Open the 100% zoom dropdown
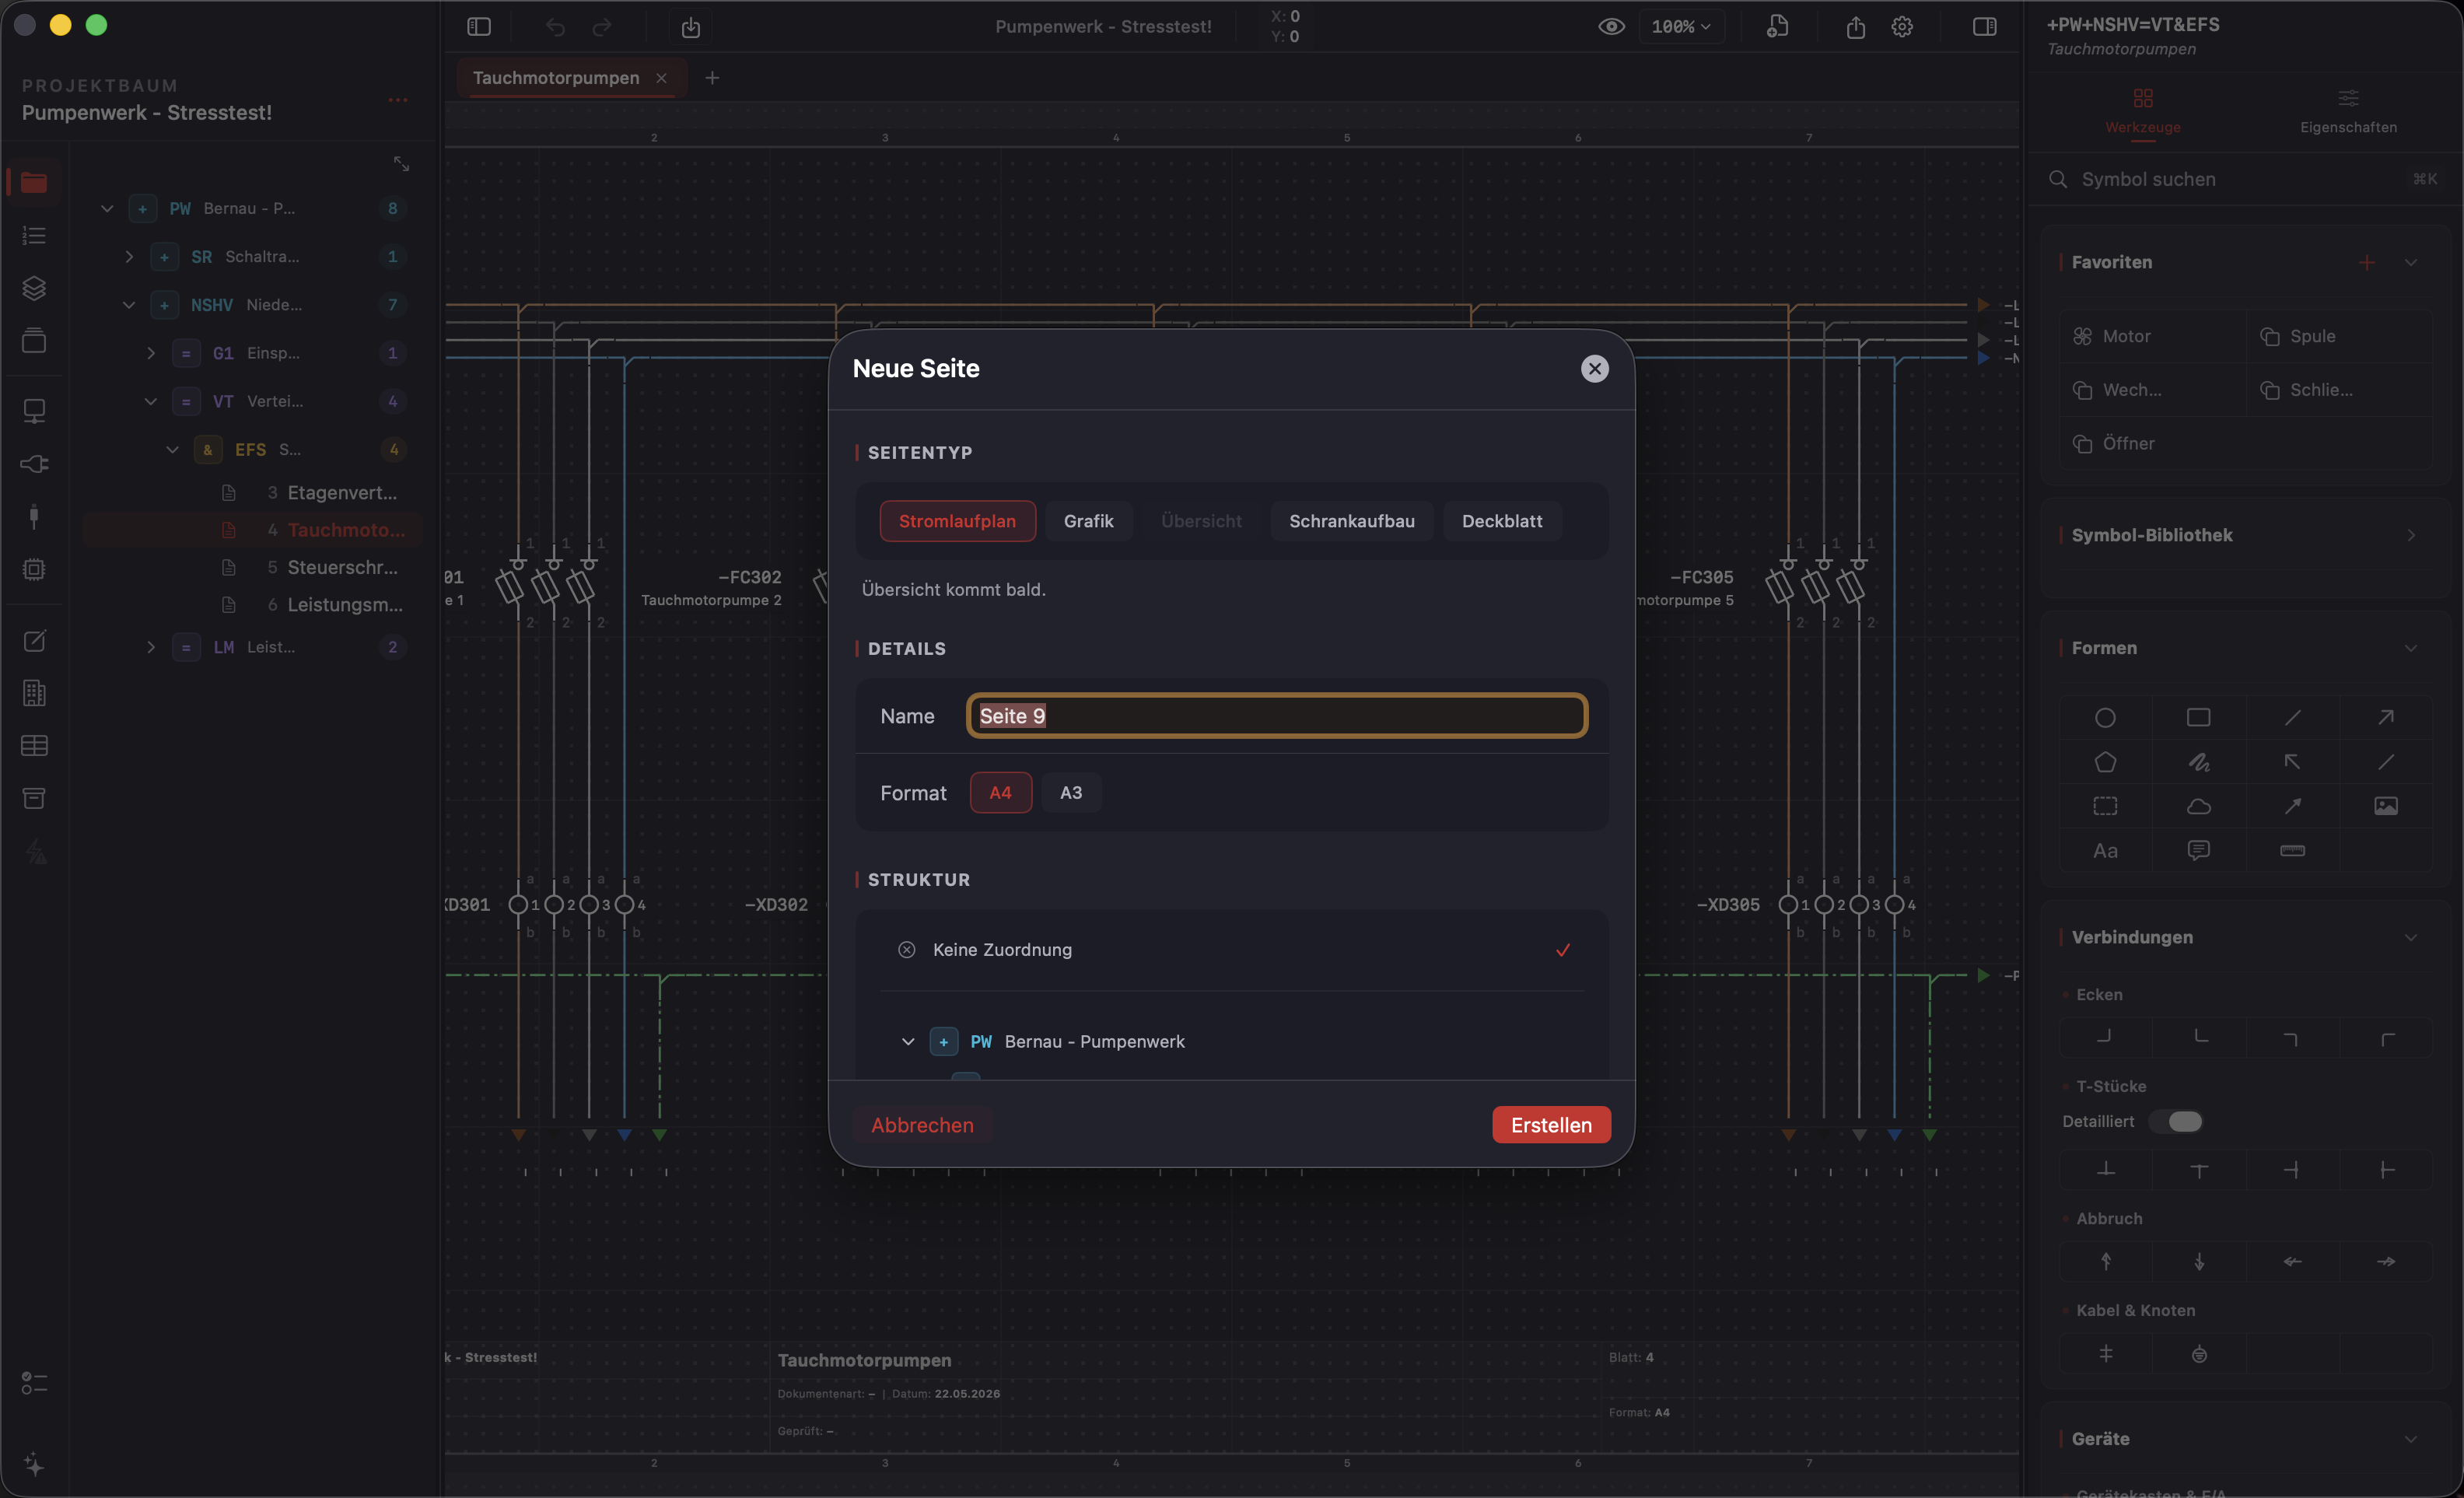This screenshot has width=2464, height=1498. 1680,27
